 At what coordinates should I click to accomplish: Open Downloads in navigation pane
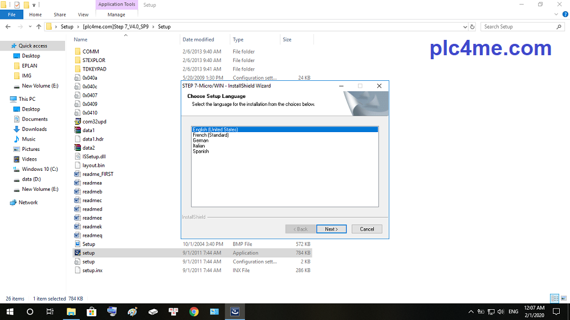(x=34, y=129)
